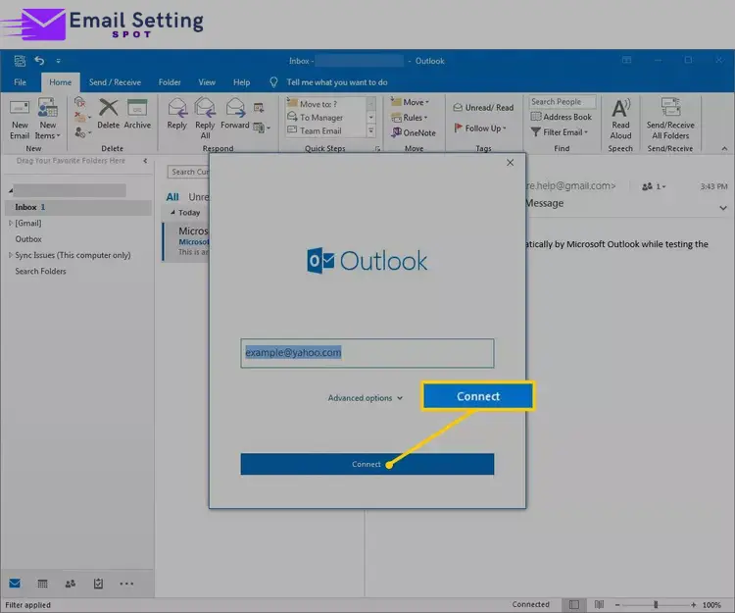This screenshot has height=613, width=735.
Task: Open the recipients count dropdown
Action: pyautogui.click(x=654, y=186)
